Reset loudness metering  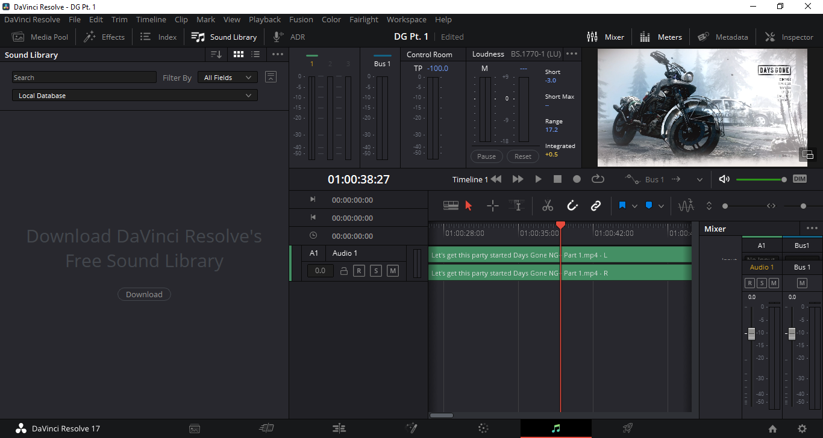click(x=523, y=156)
